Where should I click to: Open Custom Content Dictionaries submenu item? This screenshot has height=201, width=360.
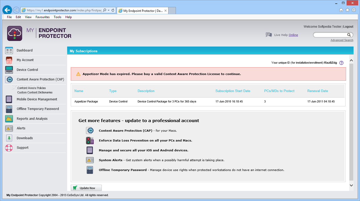pos(35,92)
